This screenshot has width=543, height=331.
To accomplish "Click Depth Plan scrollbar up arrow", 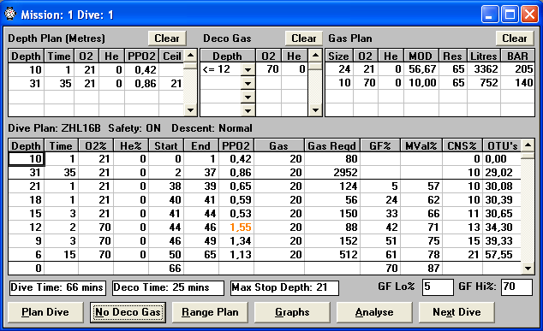I will pos(190,56).
